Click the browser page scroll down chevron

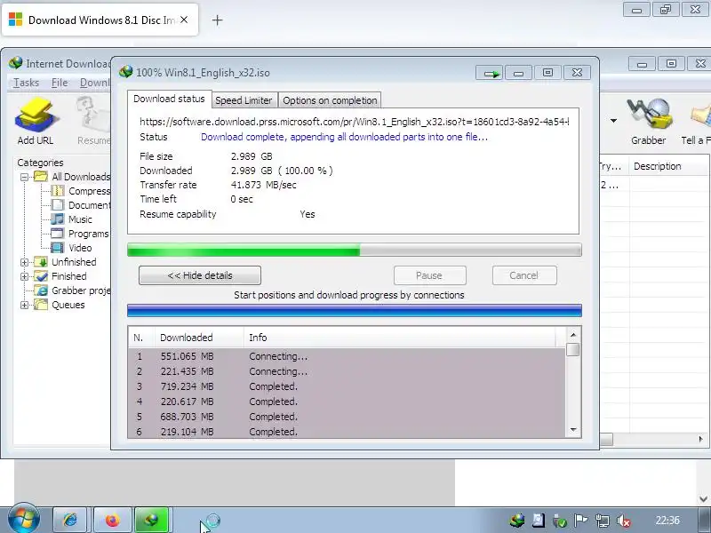(x=703, y=499)
